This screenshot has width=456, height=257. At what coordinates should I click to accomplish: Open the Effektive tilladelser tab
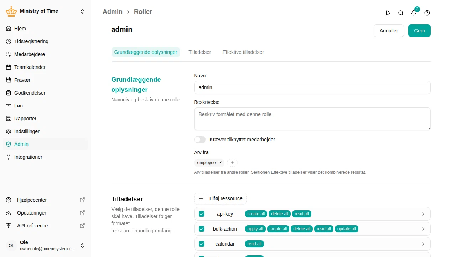click(x=243, y=52)
